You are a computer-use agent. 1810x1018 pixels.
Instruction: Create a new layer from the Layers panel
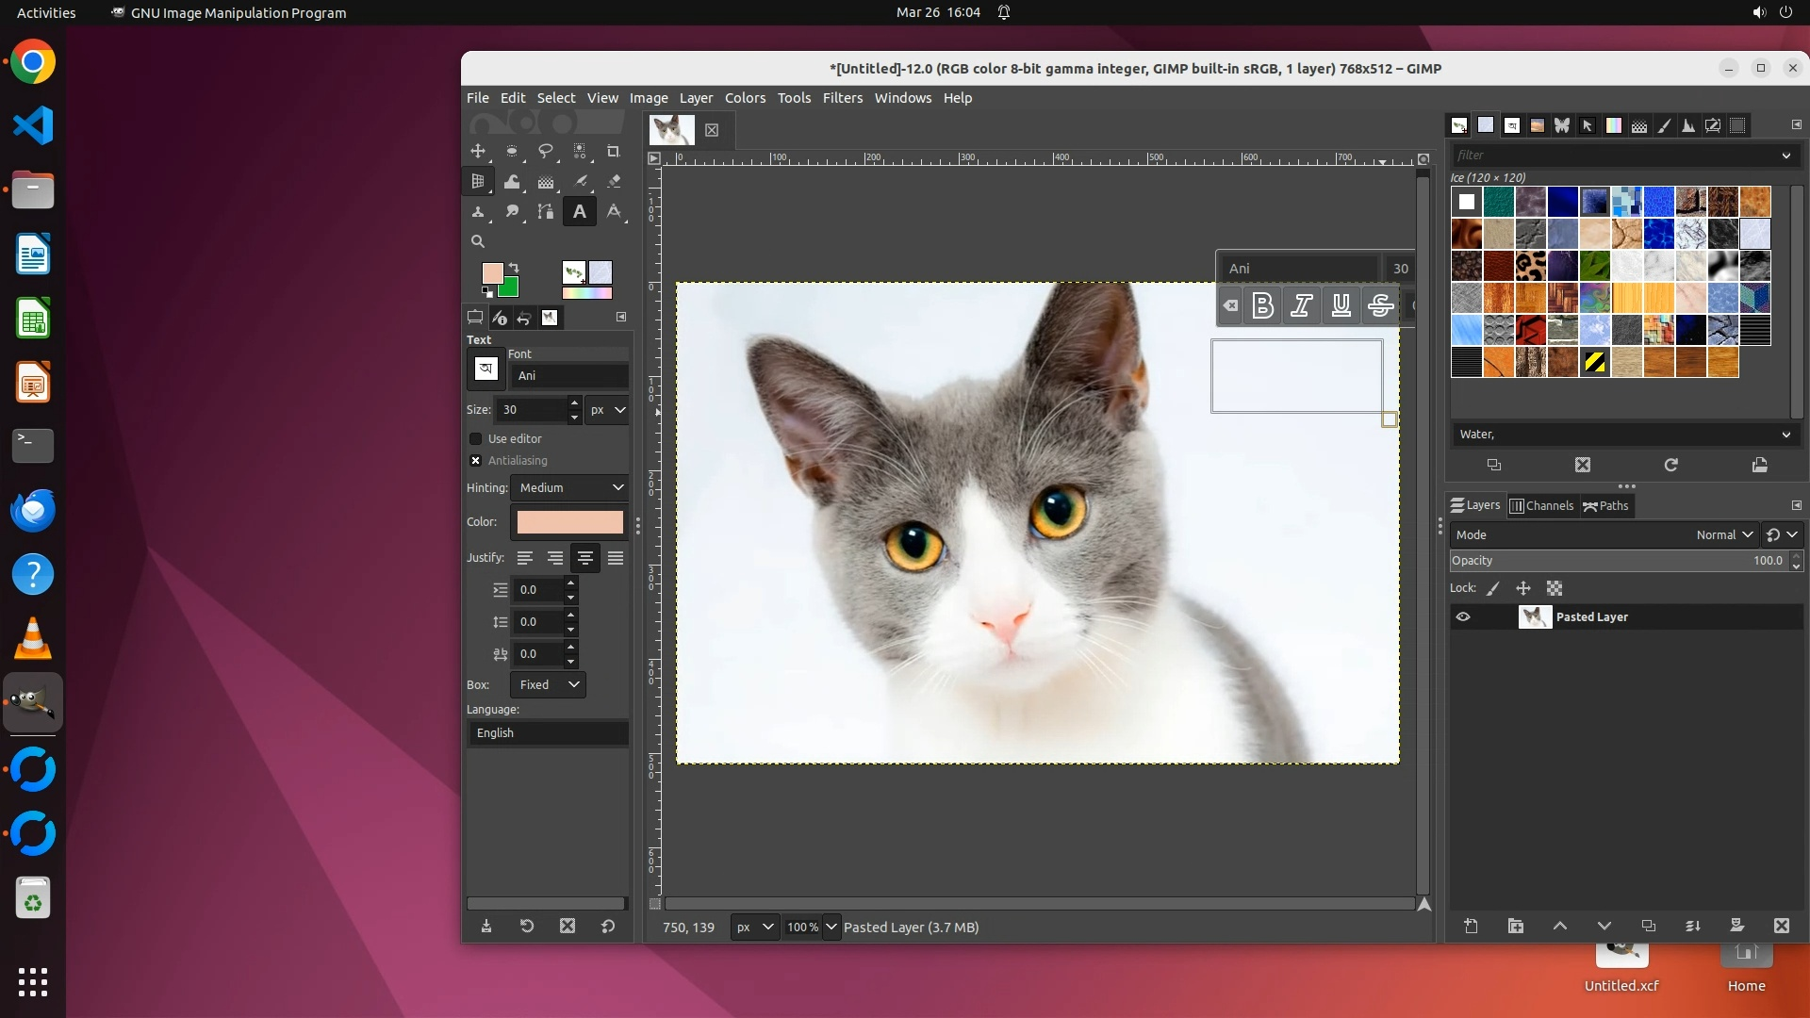[x=1471, y=926]
